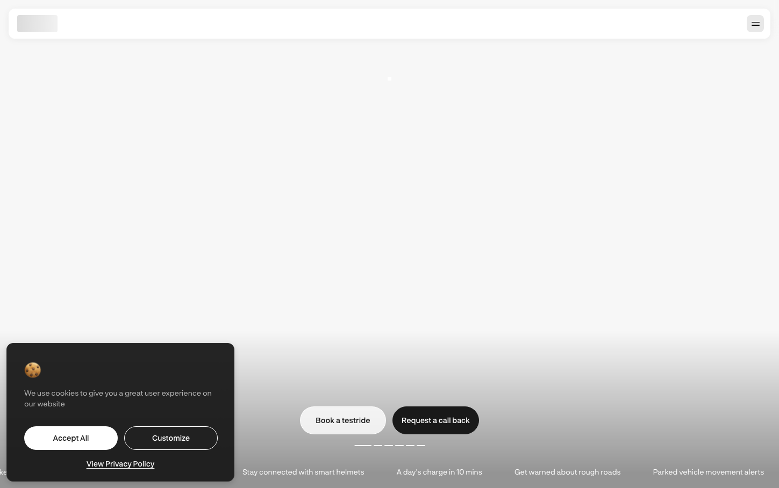The width and height of the screenshot is (779, 488).
Task: Open the Customize cookie preferences
Action: tap(171, 438)
